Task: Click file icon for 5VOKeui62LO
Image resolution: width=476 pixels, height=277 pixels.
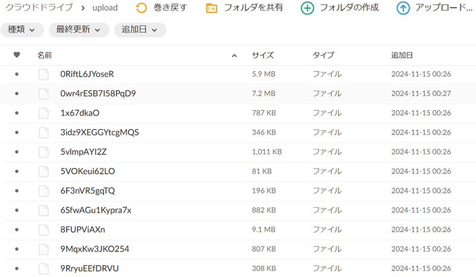Action: (43, 172)
